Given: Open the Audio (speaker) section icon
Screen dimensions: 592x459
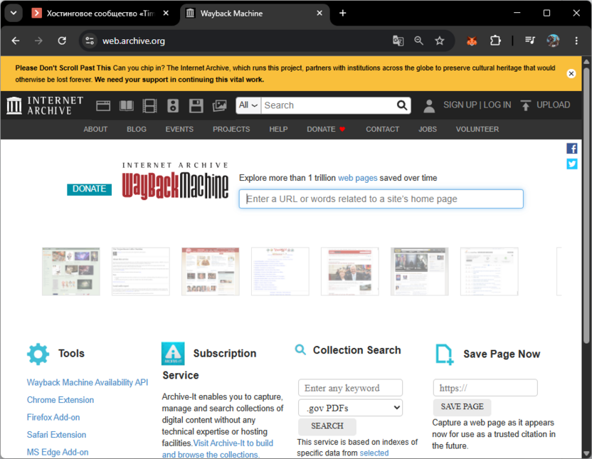Looking at the screenshot, I should 173,106.
